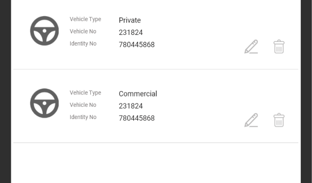Click the steering wheel icon for Commercial vehicle
The width and height of the screenshot is (312, 183).
click(44, 103)
